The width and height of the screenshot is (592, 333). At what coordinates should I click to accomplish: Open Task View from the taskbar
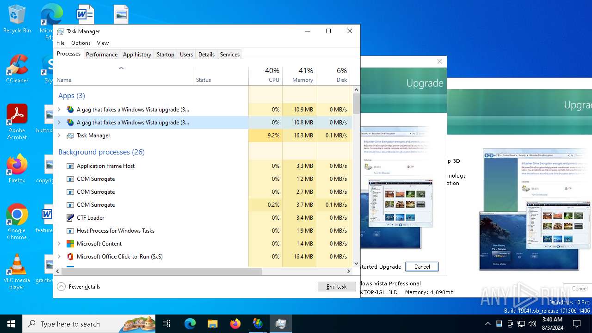(x=166, y=324)
